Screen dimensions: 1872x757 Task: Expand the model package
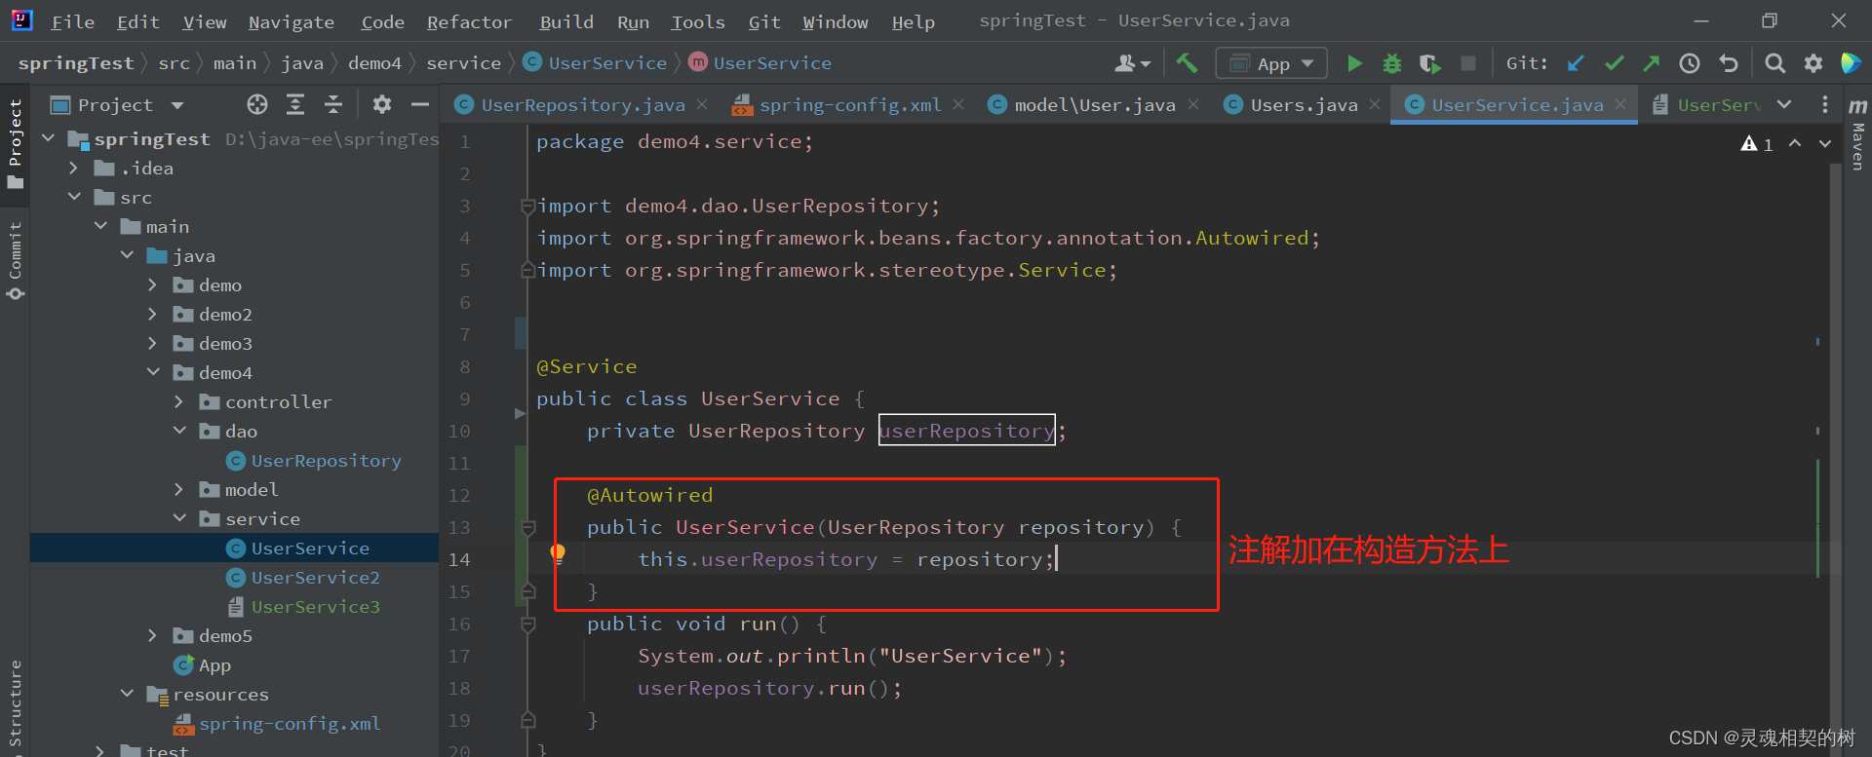coord(178,490)
